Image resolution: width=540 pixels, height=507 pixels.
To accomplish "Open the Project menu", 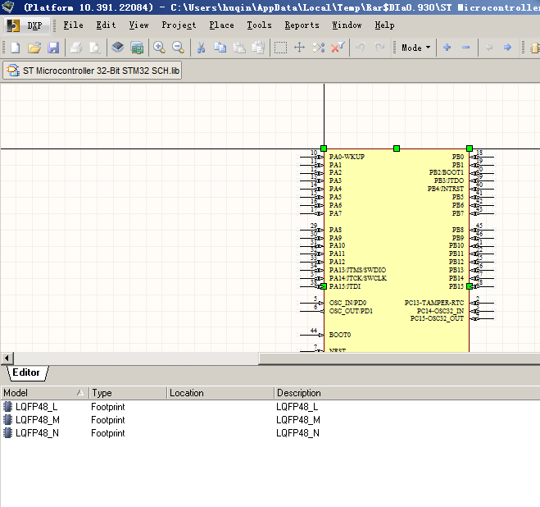I will point(179,25).
